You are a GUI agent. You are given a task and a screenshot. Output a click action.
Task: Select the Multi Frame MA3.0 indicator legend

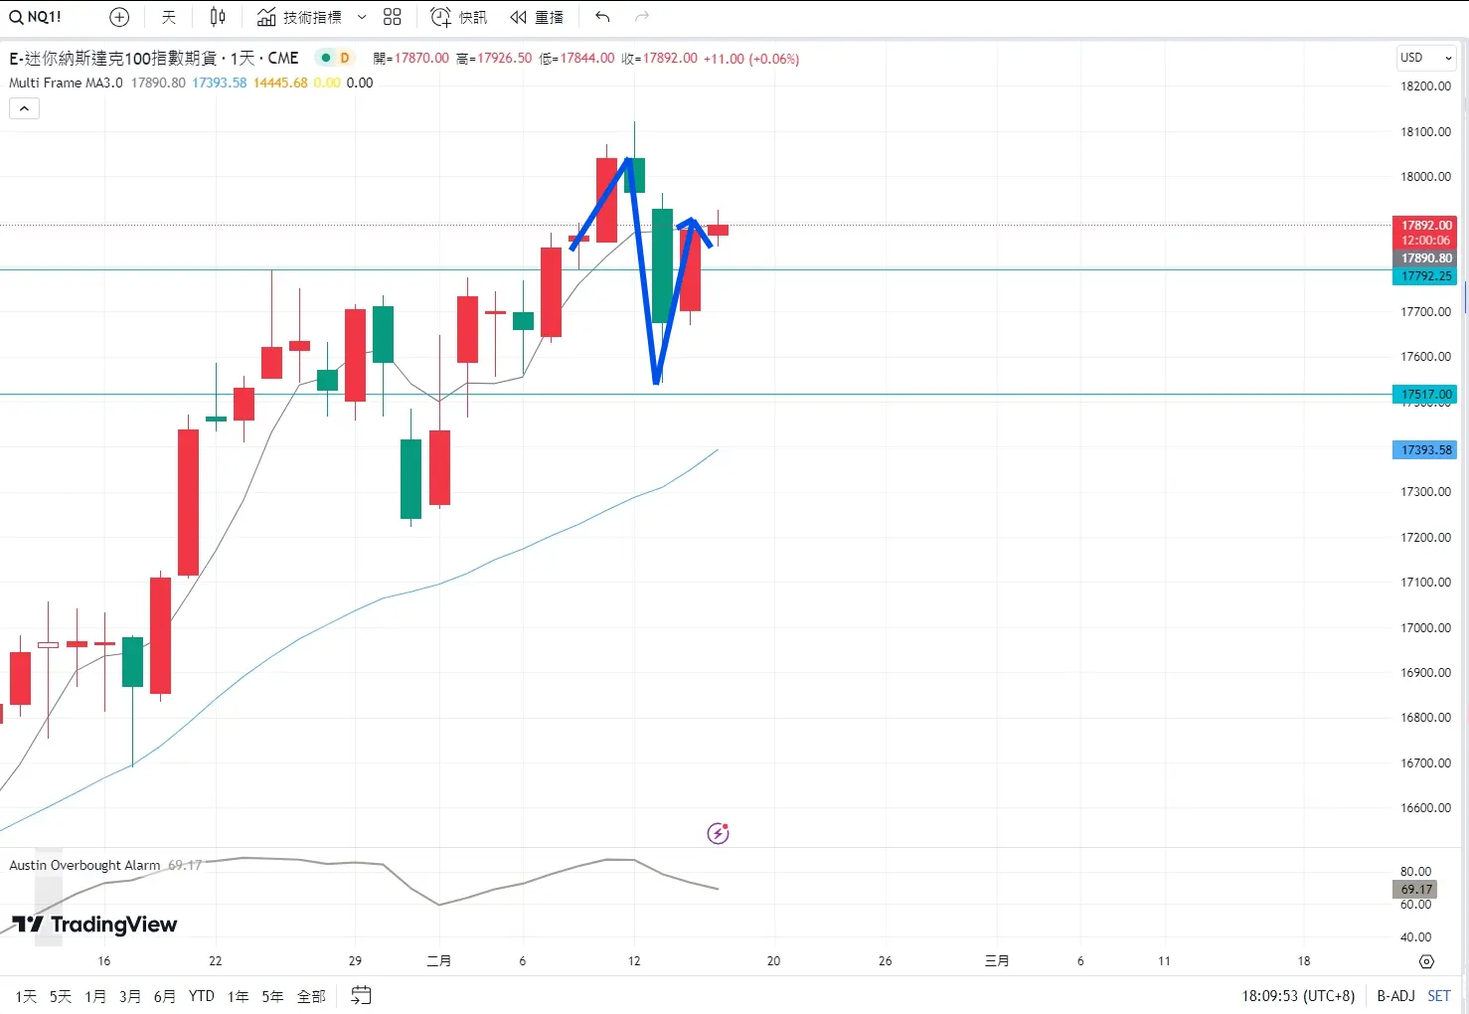66,83
